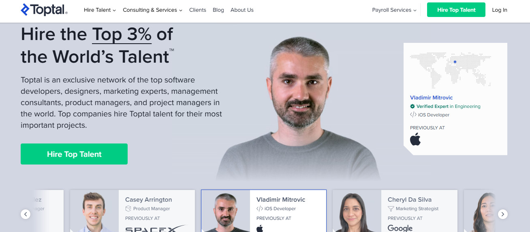Select Vladimir Mitrovic's carousel photo thumbnail
This screenshot has width=530, height=232.
226,211
